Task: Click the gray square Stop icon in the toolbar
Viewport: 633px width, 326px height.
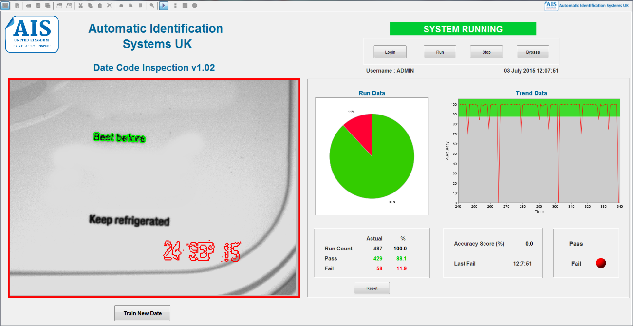Action: pos(185,6)
